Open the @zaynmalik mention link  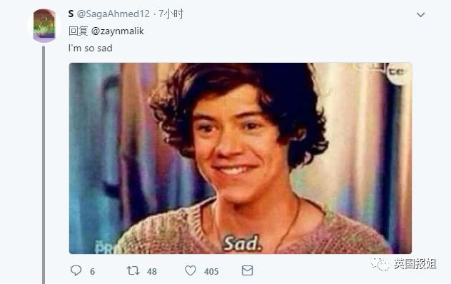[x=117, y=31]
